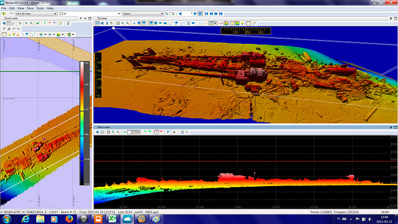Click the scissors cut icon in Zoom view toolbar

pos(9,29)
